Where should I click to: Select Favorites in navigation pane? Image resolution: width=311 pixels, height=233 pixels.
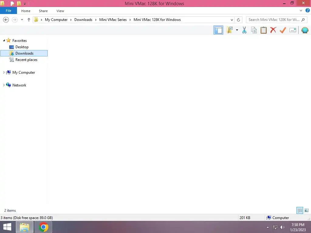point(19,40)
